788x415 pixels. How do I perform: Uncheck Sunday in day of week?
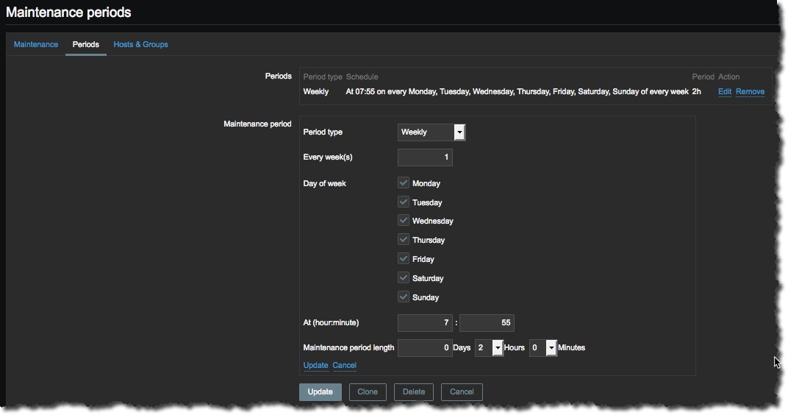click(404, 297)
